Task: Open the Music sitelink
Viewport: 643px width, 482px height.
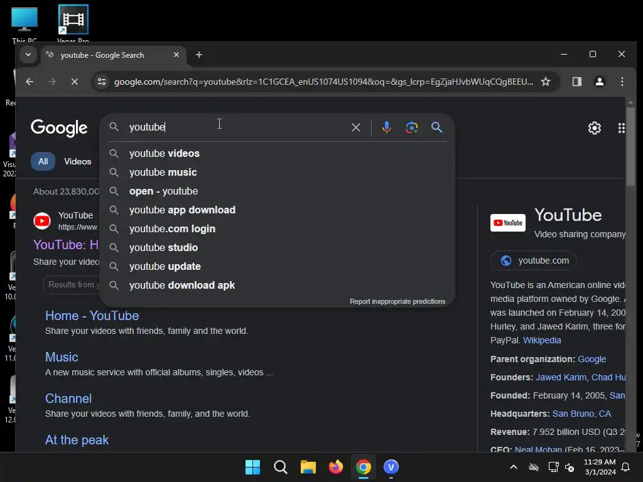Action: click(x=62, y=357)
